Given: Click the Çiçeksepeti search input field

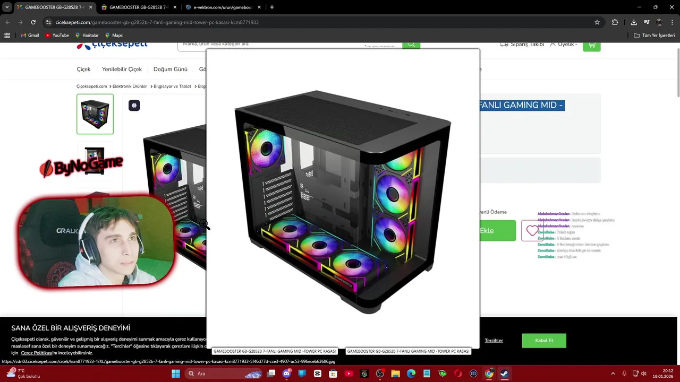Looking at the screenshot, I should [x=290, y=45].
